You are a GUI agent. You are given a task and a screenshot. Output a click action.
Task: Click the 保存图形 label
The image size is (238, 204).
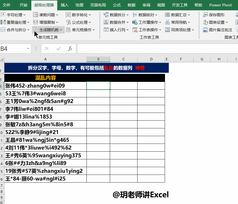(217, 15)
